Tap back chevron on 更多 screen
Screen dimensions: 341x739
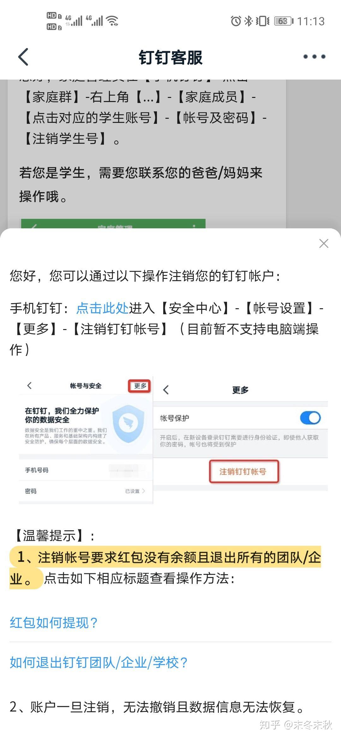(x=166, y=390)
